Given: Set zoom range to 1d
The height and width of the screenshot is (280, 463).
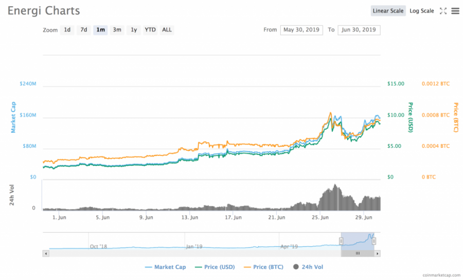Looking at the screenshot, I should tap(67, 30).
